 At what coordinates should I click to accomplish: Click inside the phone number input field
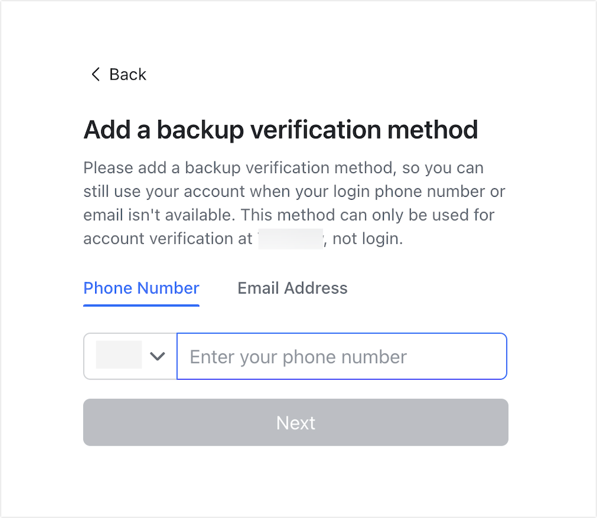341,356
